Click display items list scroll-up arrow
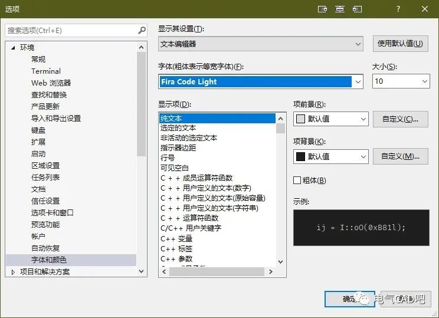 point(280,119)
